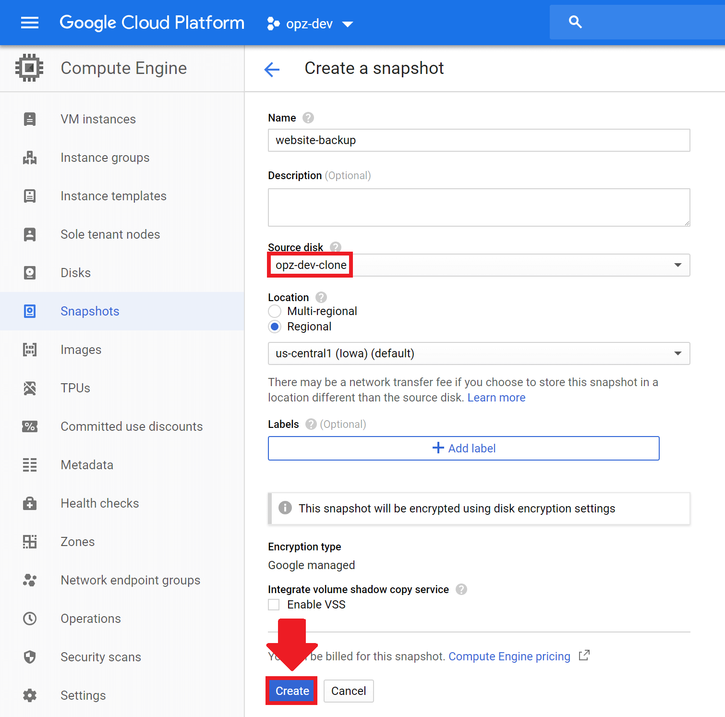Click the VM instances sidebar icon
Viewport: 725px width, 717px height.
30,119
